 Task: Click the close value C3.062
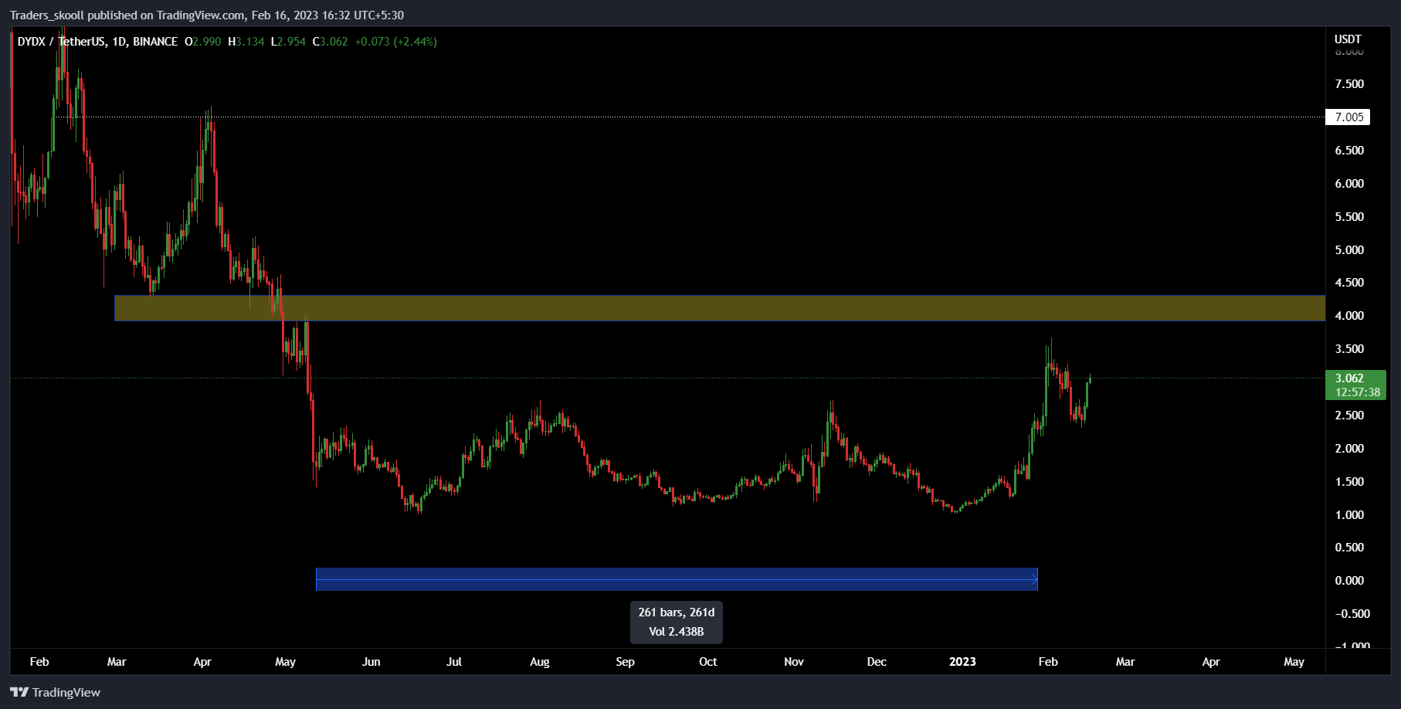(x=330, y=42)
